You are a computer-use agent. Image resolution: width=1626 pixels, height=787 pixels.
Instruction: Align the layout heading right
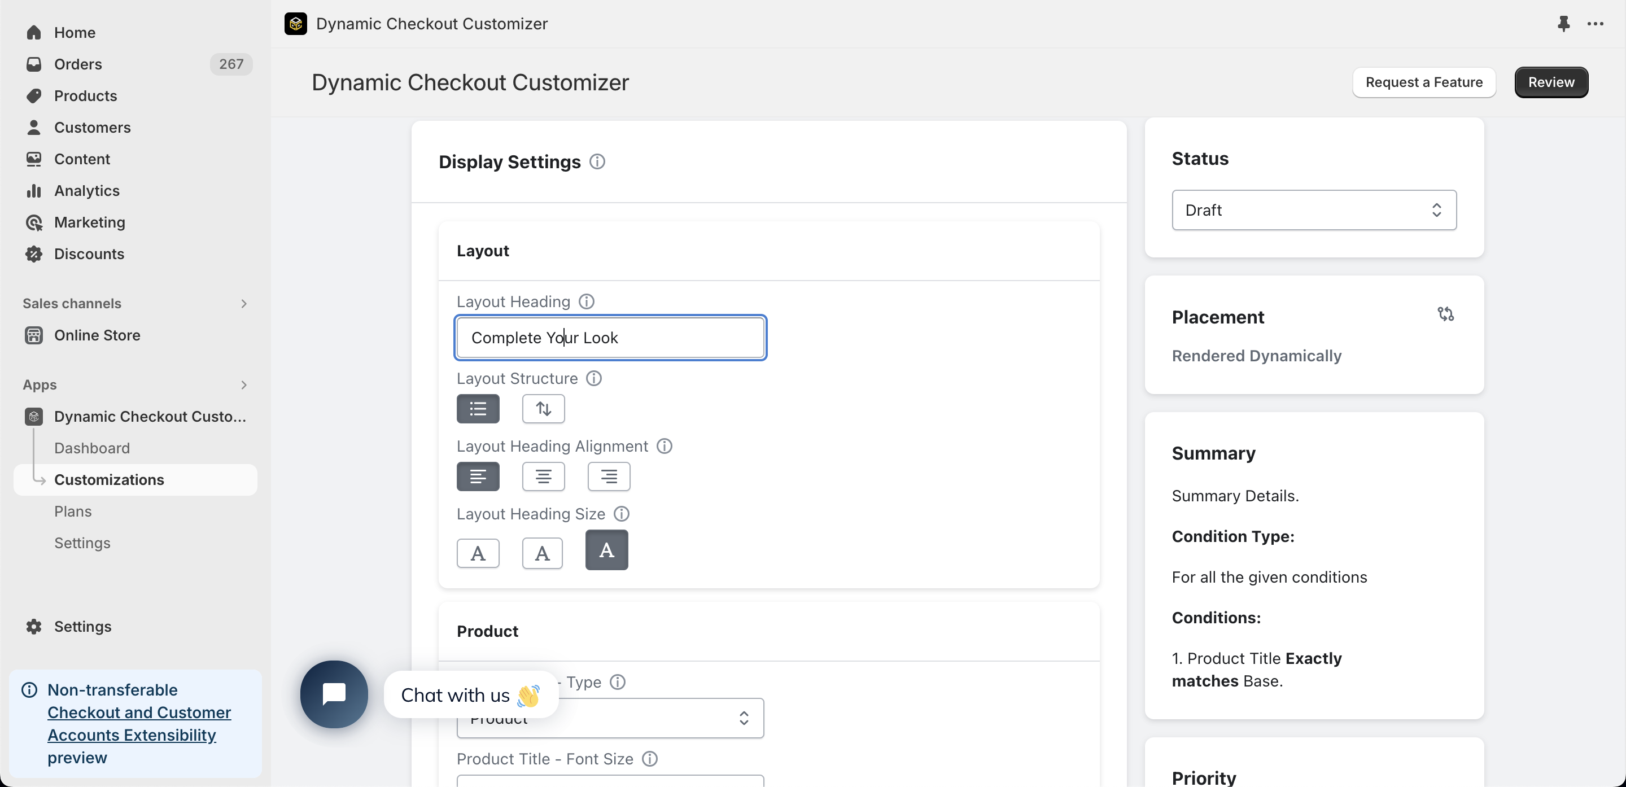609,475
